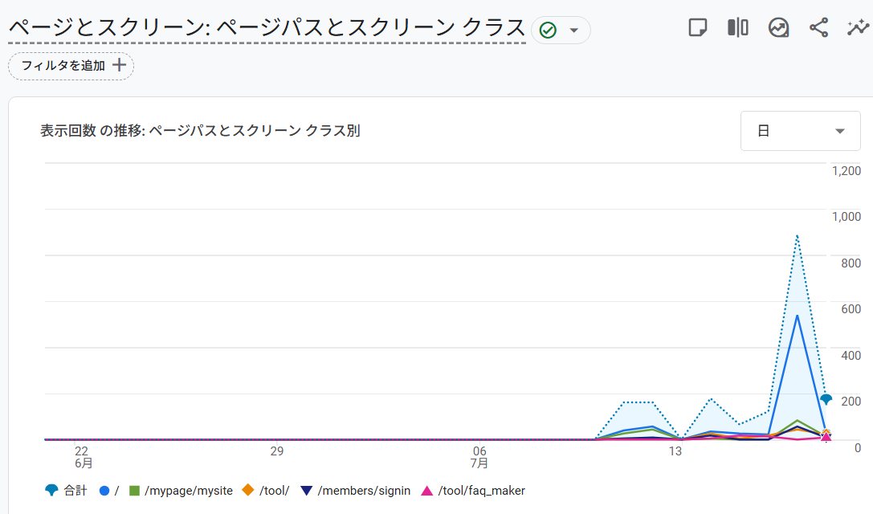
Task: Toggle the /tool/faq_maker legend series
Action: (481, 490)
